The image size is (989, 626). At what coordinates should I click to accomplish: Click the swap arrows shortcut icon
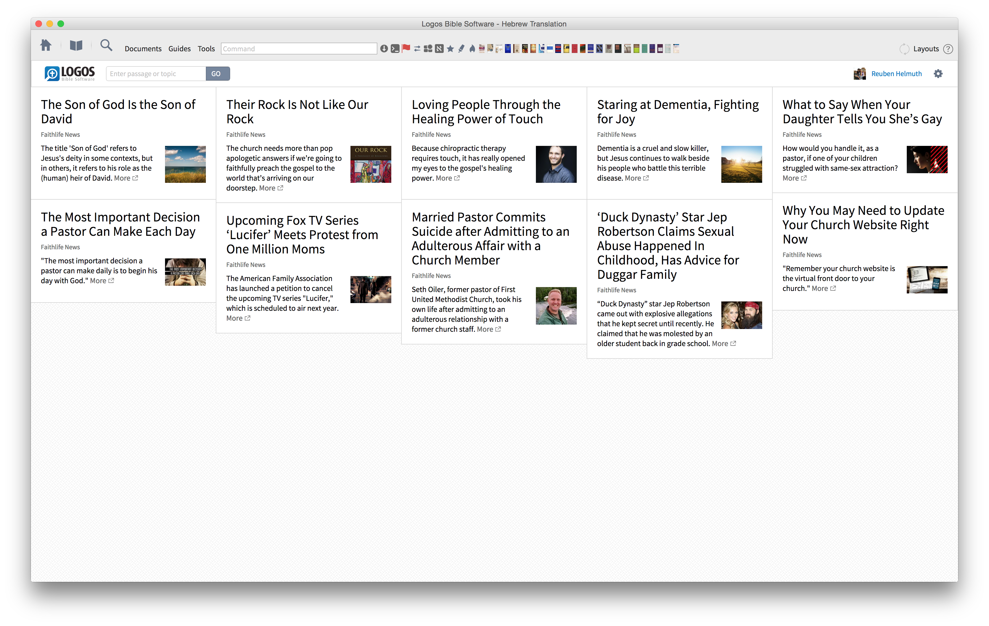pos(417,49)
